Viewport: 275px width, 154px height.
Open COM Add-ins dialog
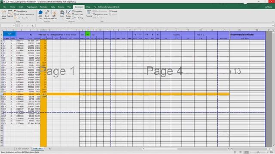click(x=53, y=15)
